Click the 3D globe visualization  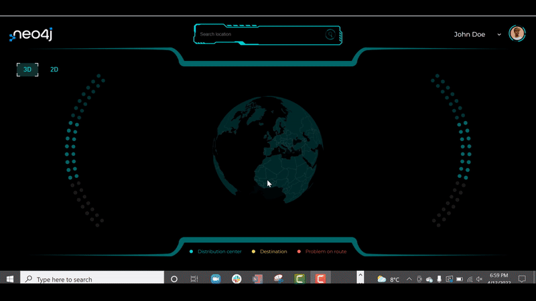(268, 150)
